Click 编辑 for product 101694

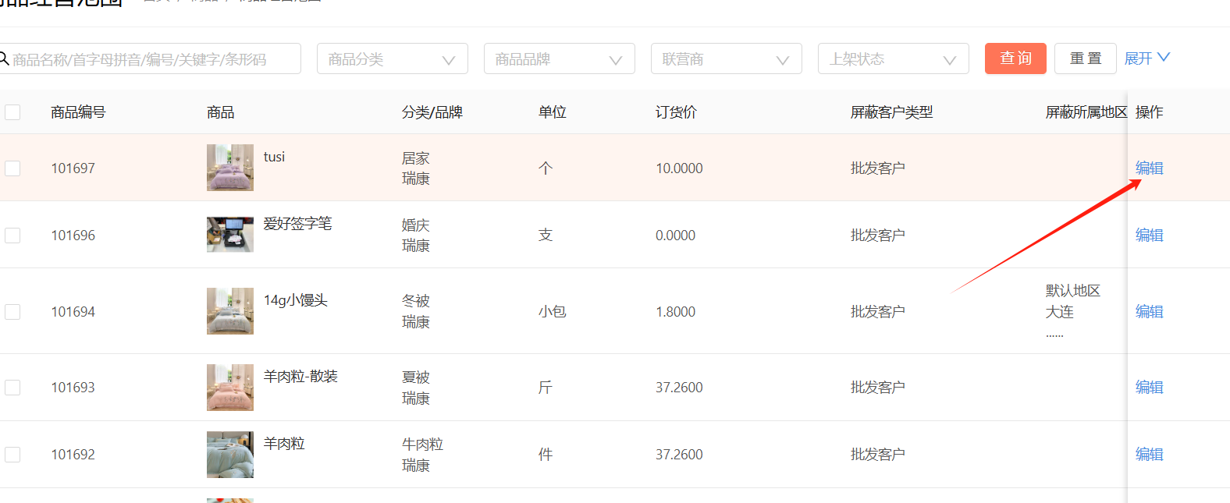(x=1149, y=312)
